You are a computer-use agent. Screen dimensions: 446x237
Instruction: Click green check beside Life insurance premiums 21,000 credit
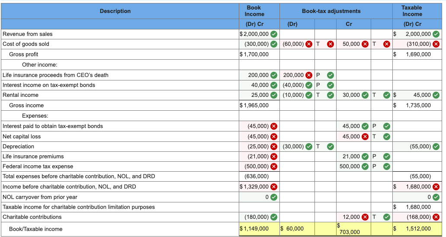(365, 157)
